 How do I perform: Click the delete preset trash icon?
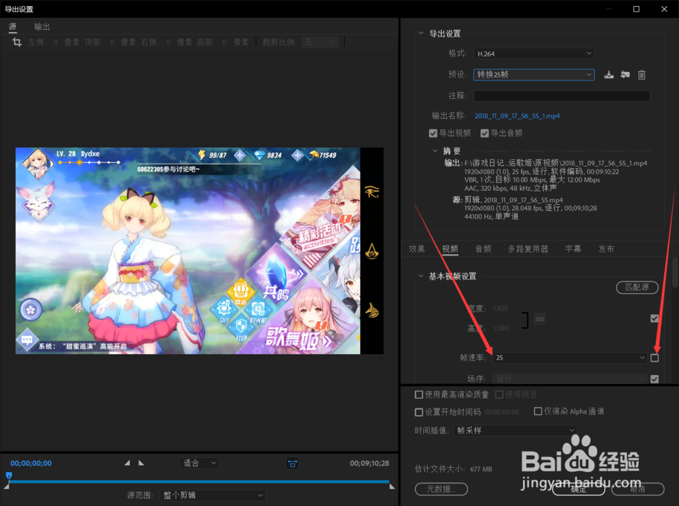pos(642,75)
